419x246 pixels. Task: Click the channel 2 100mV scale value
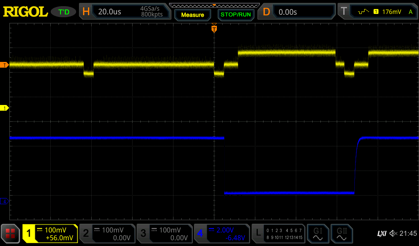click(x=113, y=230)
